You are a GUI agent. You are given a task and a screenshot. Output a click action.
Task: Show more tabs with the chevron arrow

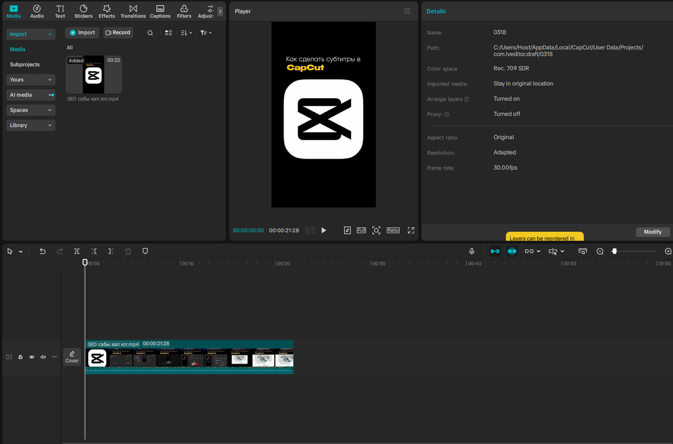(220, 11)
